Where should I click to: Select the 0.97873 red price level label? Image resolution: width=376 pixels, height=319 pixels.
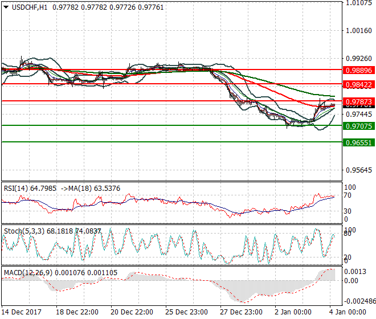point(359,101)
